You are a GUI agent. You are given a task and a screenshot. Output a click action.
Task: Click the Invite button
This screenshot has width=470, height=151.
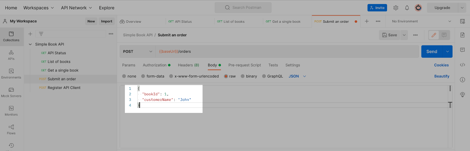click(x=377, y=8)
